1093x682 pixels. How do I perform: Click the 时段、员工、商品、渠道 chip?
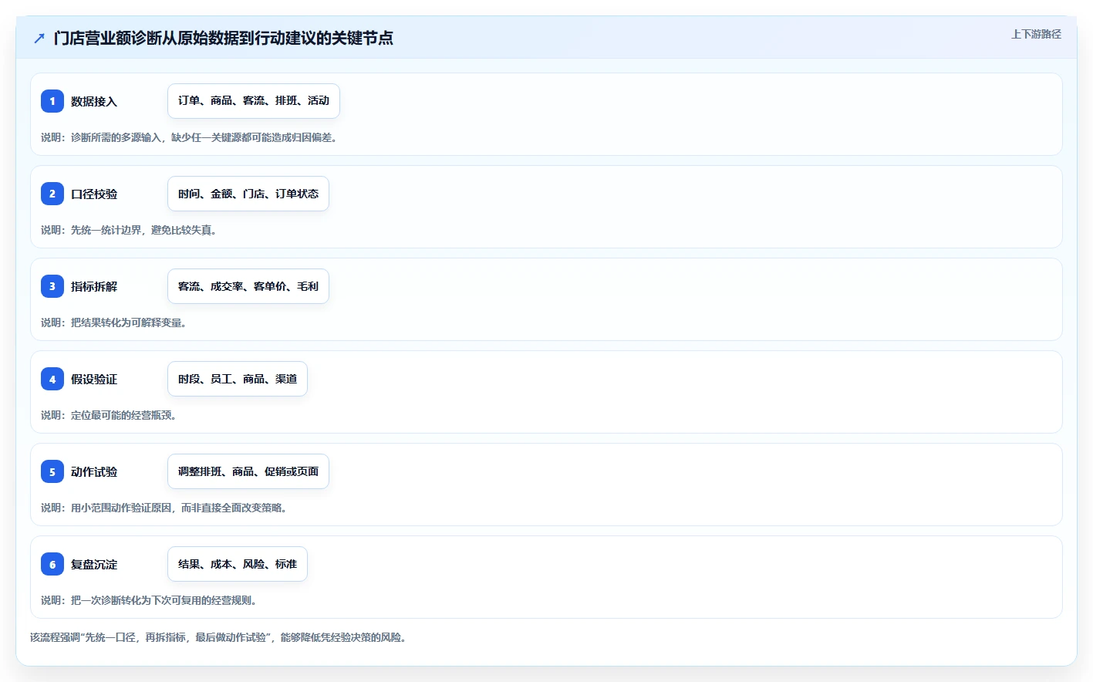point(238,379)
